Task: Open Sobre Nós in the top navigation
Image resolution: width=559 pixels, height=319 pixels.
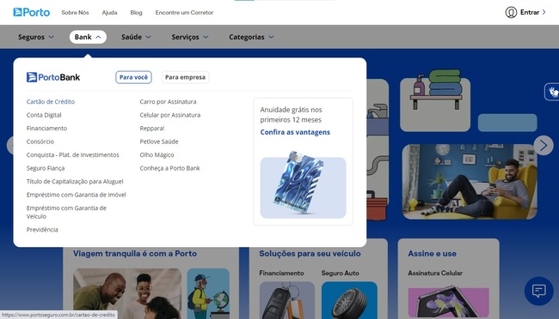Action: coord(75,13)
